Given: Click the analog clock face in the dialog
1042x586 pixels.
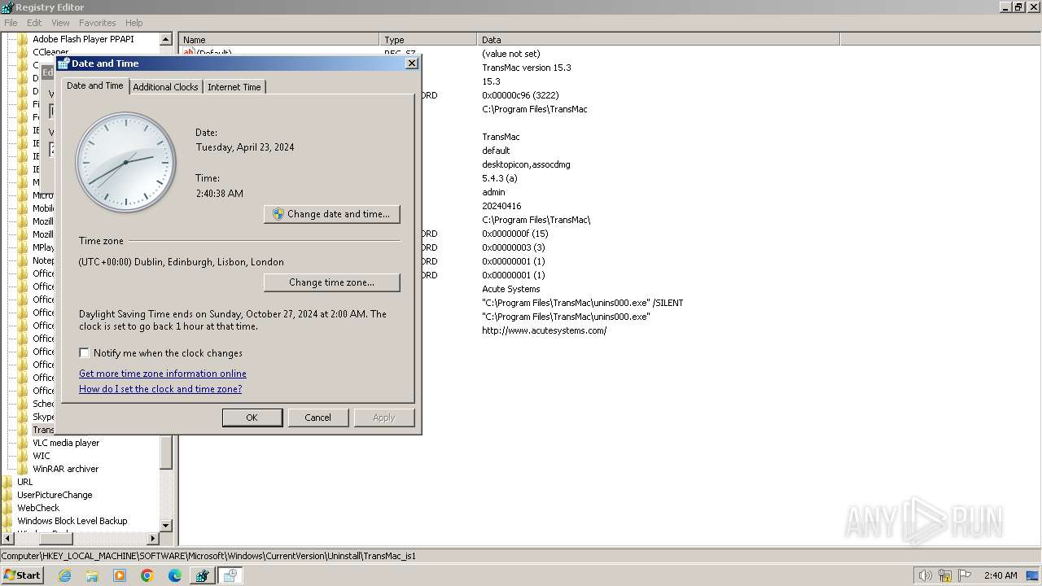Looking at the screenshot, I should tap(125, 163).
